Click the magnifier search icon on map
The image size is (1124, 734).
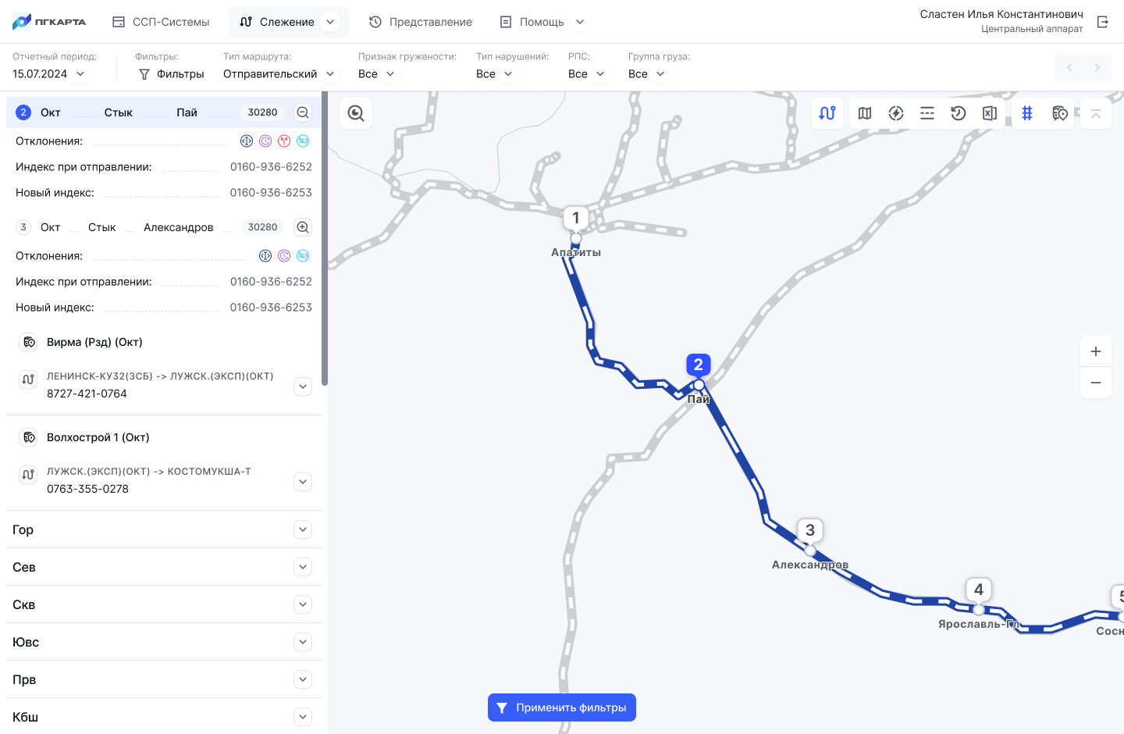pos(356,113)
